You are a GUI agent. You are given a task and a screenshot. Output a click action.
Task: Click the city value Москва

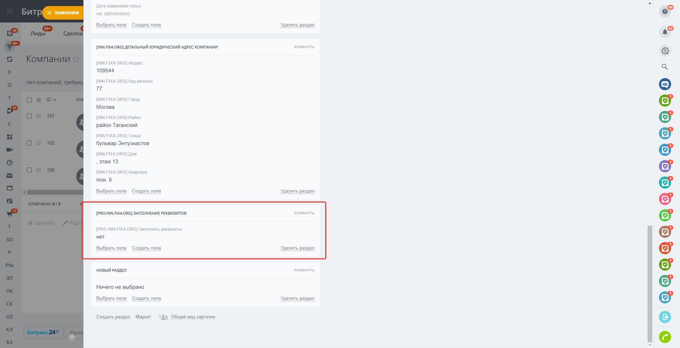coord(105,107)
